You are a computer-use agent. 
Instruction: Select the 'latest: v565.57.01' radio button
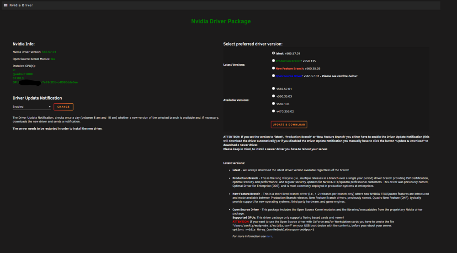click(273, 53)
